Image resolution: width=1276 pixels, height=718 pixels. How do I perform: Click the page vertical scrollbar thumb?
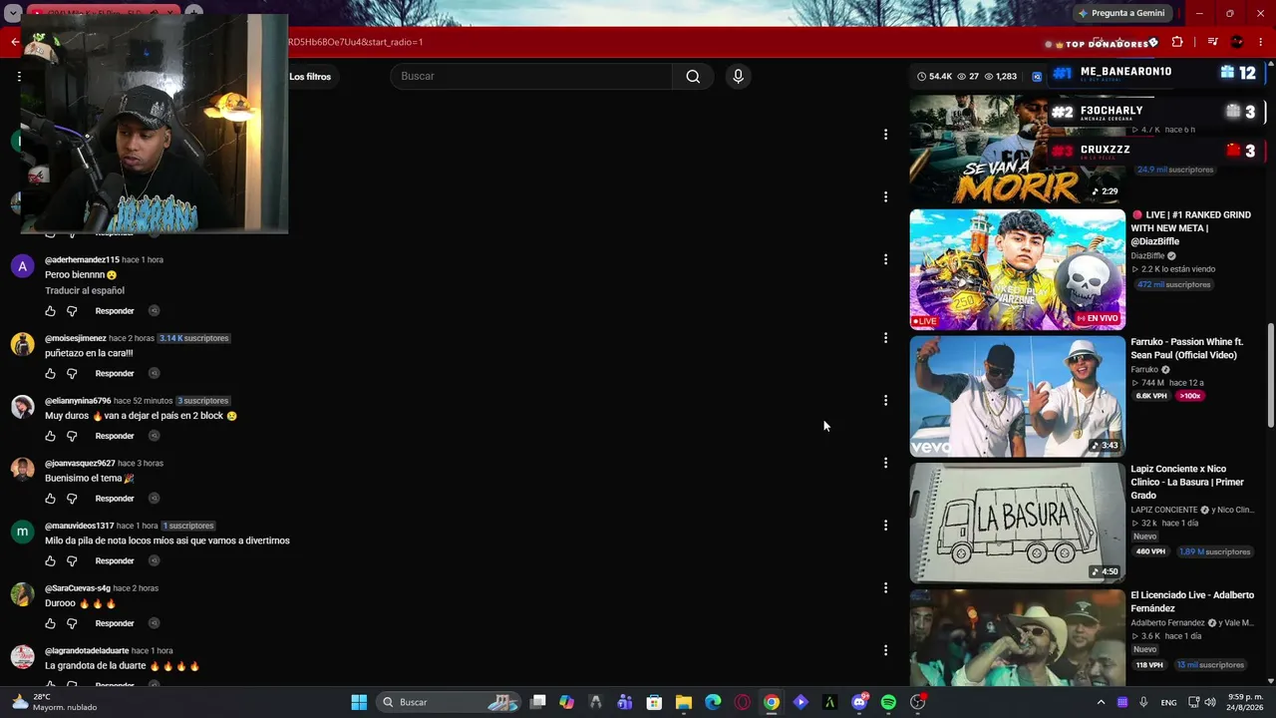click(1270, 375)
